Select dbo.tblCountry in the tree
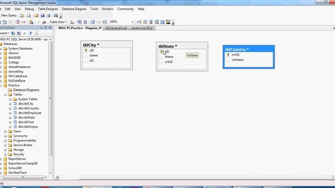The width and height of the screenshot is (335, 188). pyautogui.click(x=29, y=108)
